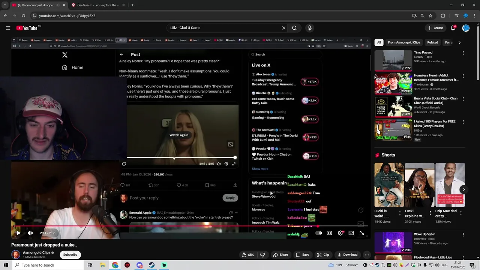
Task: Show next Shorts with arrow
Action: (464, 189)
